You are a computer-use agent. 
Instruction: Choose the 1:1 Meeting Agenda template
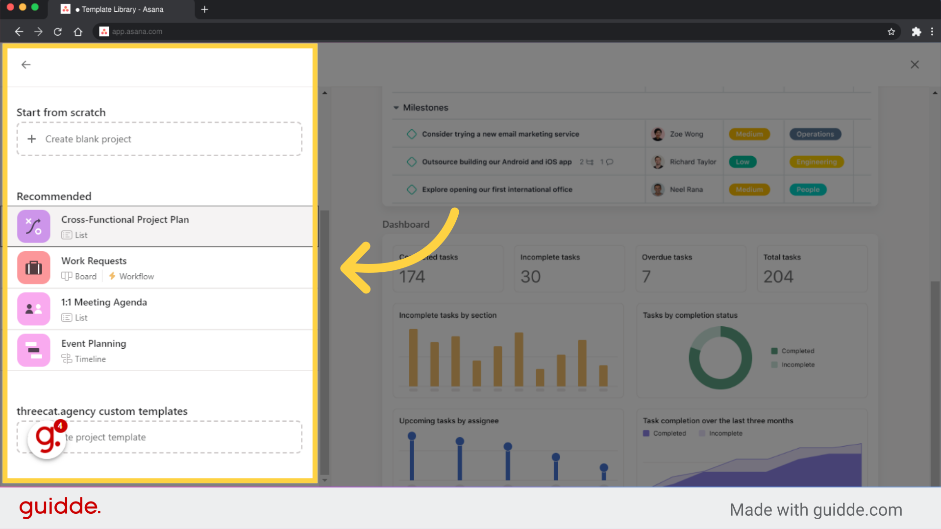tap(159, 309)
